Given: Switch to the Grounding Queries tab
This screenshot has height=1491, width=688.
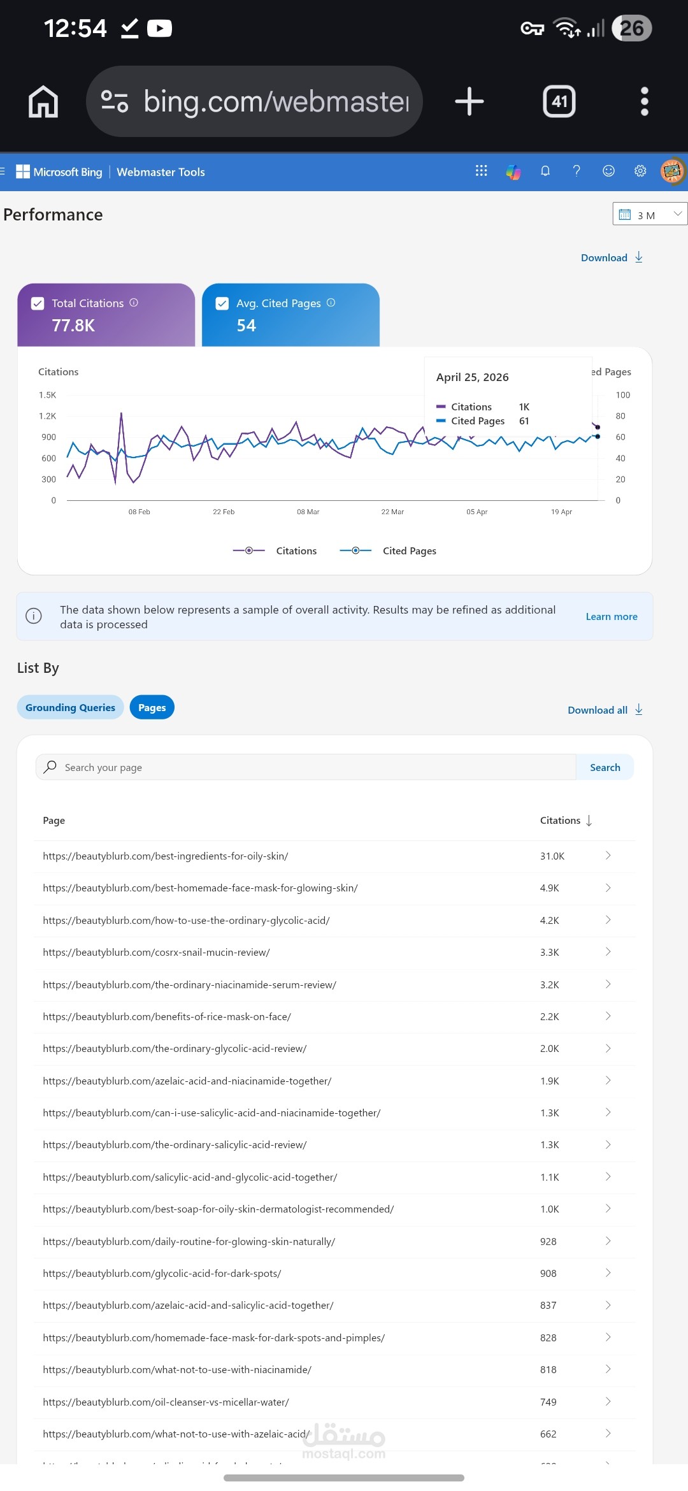Looking at the screenshot, I should click(x=71, y=707).
